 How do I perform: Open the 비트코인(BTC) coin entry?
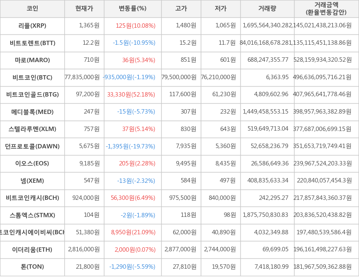[x=32, y=78]
